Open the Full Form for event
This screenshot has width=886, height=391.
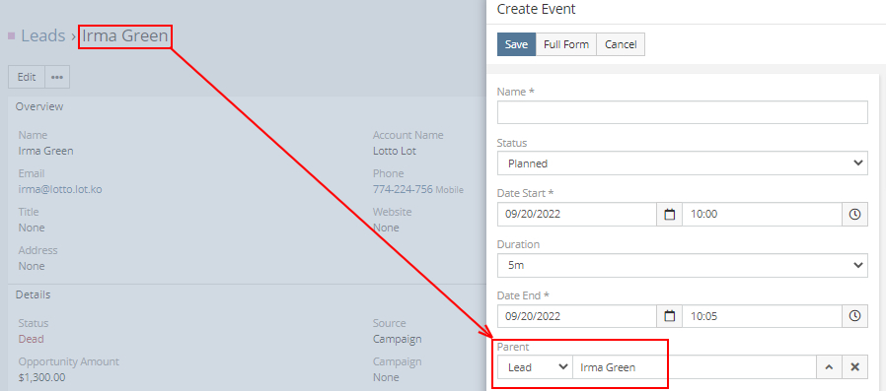pos(566,44)
